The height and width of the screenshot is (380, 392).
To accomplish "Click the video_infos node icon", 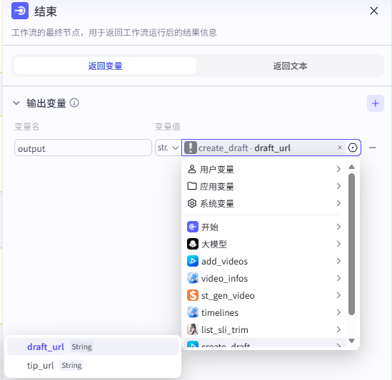I will (x=193, y=278).
